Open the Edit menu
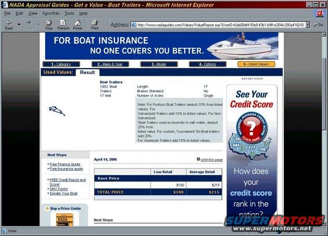The image size is (328, 236). (x=19, y=13)
